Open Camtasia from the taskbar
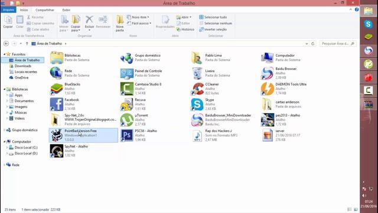This screenshot has height=213, width=378. pos(369,91)
